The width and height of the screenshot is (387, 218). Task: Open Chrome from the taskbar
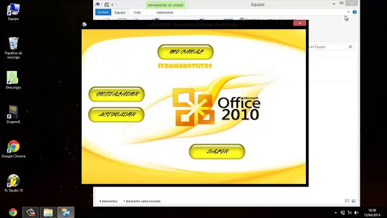[13, 213]
